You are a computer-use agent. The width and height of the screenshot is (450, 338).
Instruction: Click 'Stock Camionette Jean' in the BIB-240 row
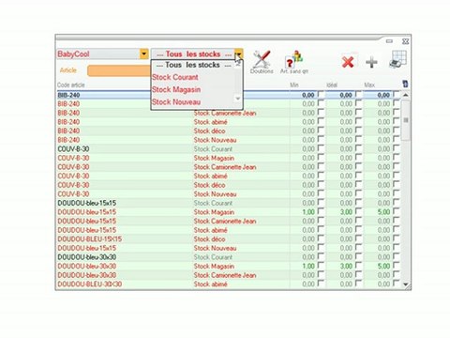click(225, 113)
